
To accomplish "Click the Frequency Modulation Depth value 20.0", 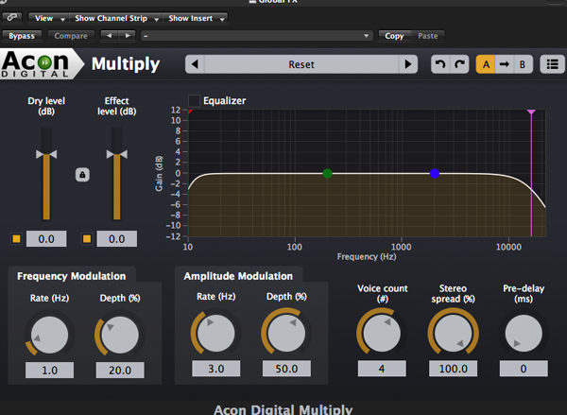I will [120, 371].
